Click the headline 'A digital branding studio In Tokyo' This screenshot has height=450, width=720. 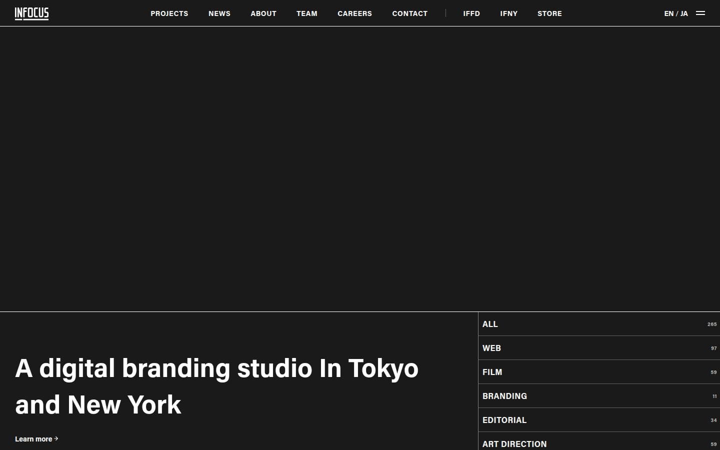point(216,368)
